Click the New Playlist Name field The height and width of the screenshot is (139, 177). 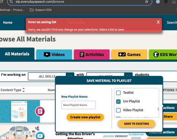[x=78, y=105]
